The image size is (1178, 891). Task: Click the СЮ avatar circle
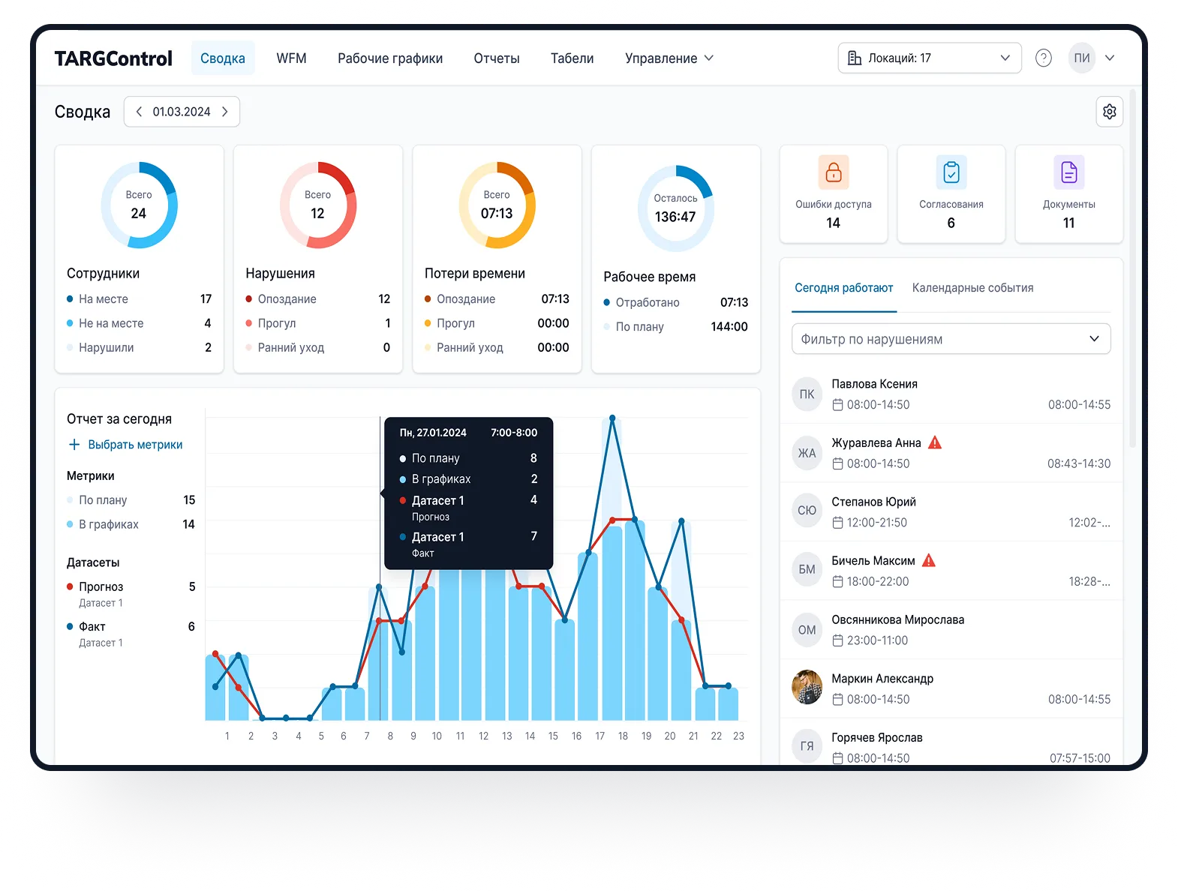pyautogui.click(x=807, y=510)
